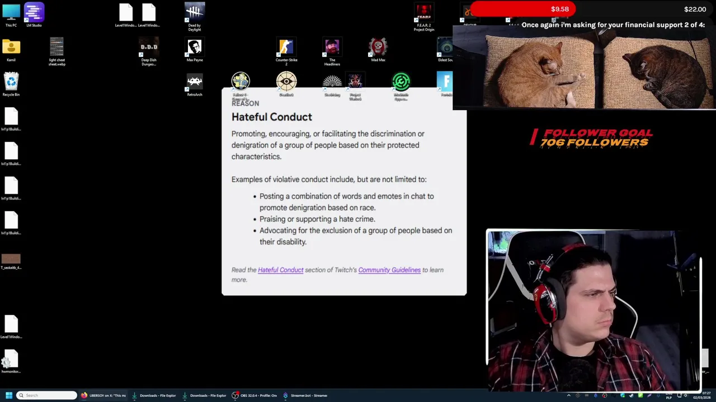Viewport: 716px width, 402px height.
Task: Expand hidden system tray icons chevron
Action: (569, 395)
